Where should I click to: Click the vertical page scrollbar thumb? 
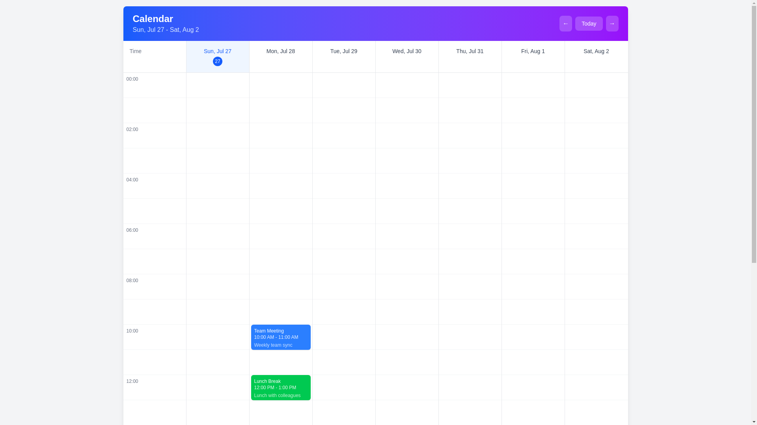coord(754,135)
